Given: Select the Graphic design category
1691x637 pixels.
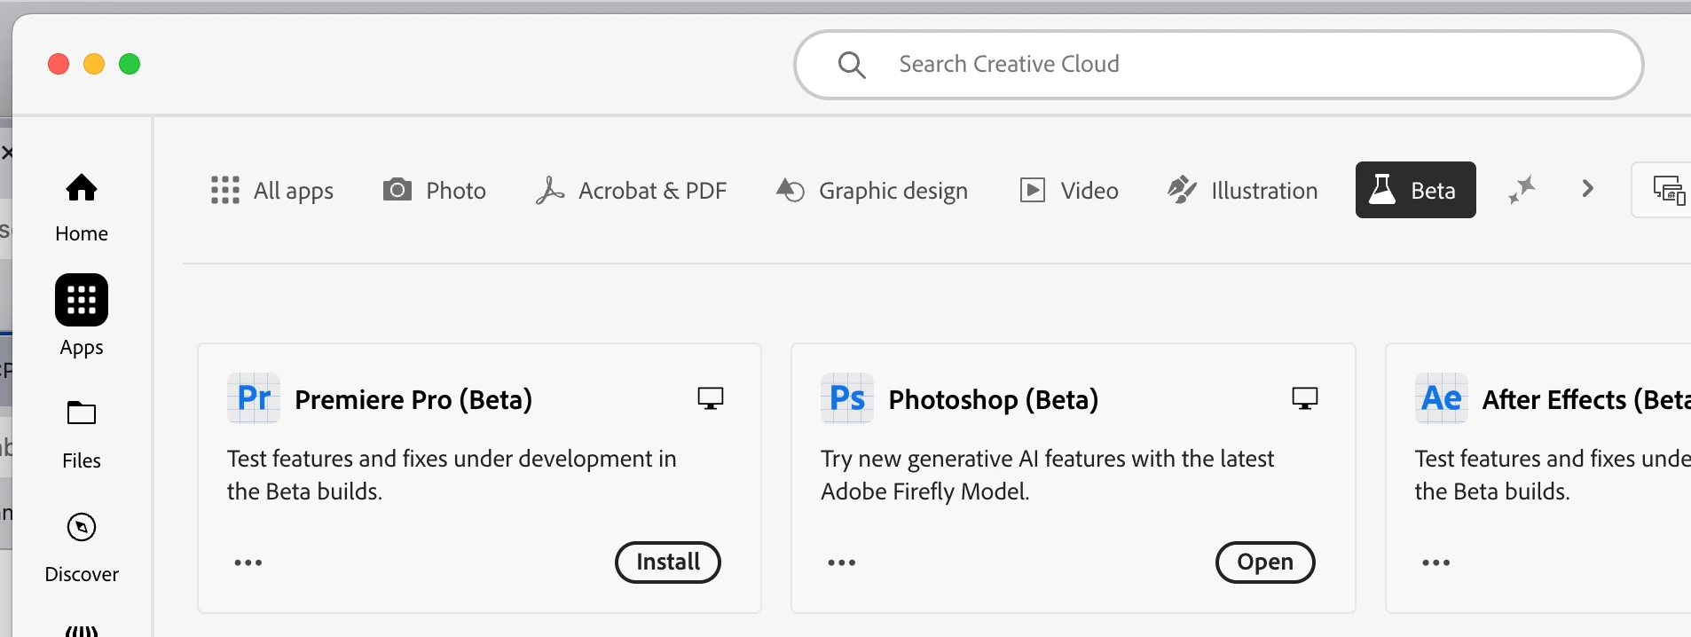Looking at the screenshot, I should tap(872, 191).
